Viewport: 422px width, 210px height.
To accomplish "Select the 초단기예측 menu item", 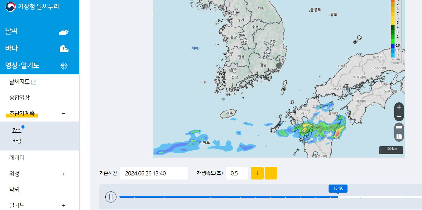I will (22, 113).
